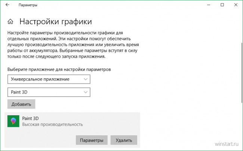Click the Параметры window title text
243x151 pixels.
28,5
